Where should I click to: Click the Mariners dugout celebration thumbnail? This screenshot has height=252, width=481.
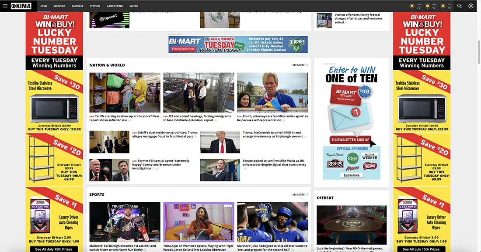tap(272, 222)
